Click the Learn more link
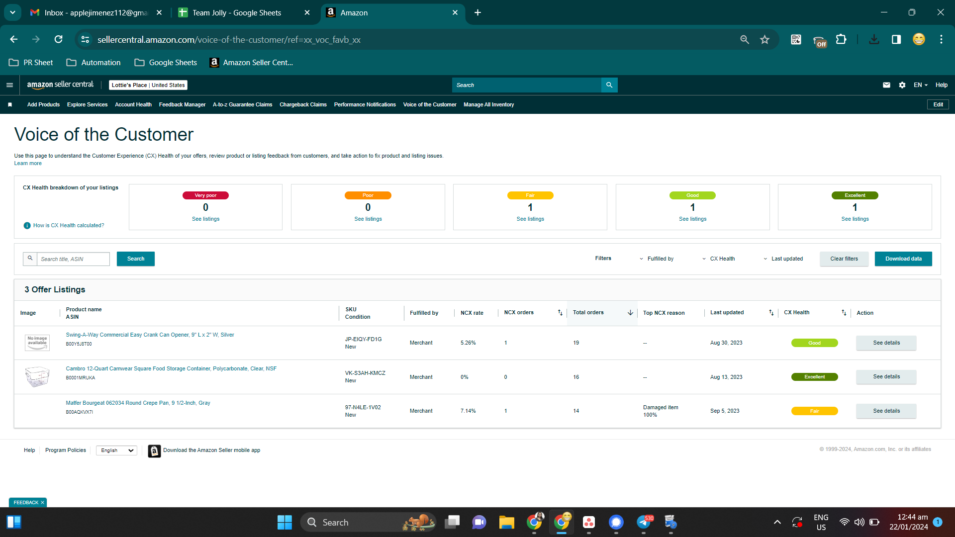Viewport: 955px width, 537px height. click(x=28, y=164)
